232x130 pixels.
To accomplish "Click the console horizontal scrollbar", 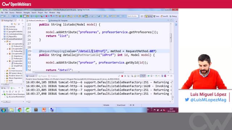I will pos(29,102).
